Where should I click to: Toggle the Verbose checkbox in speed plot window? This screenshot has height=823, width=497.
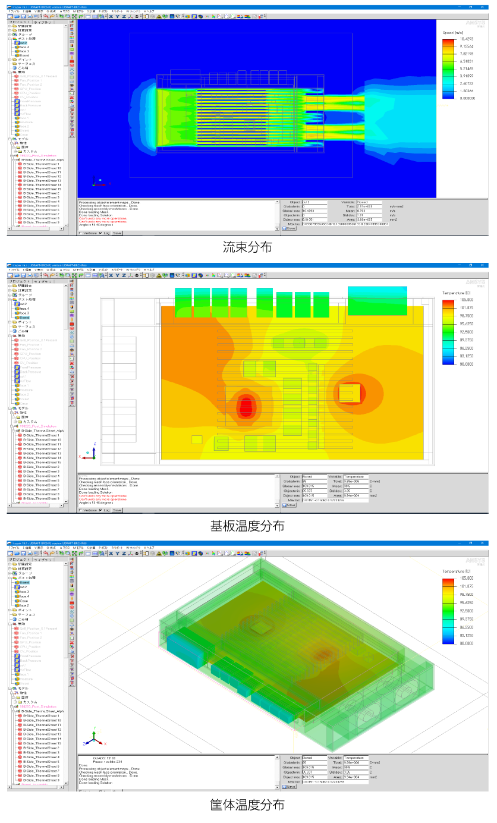81,233
